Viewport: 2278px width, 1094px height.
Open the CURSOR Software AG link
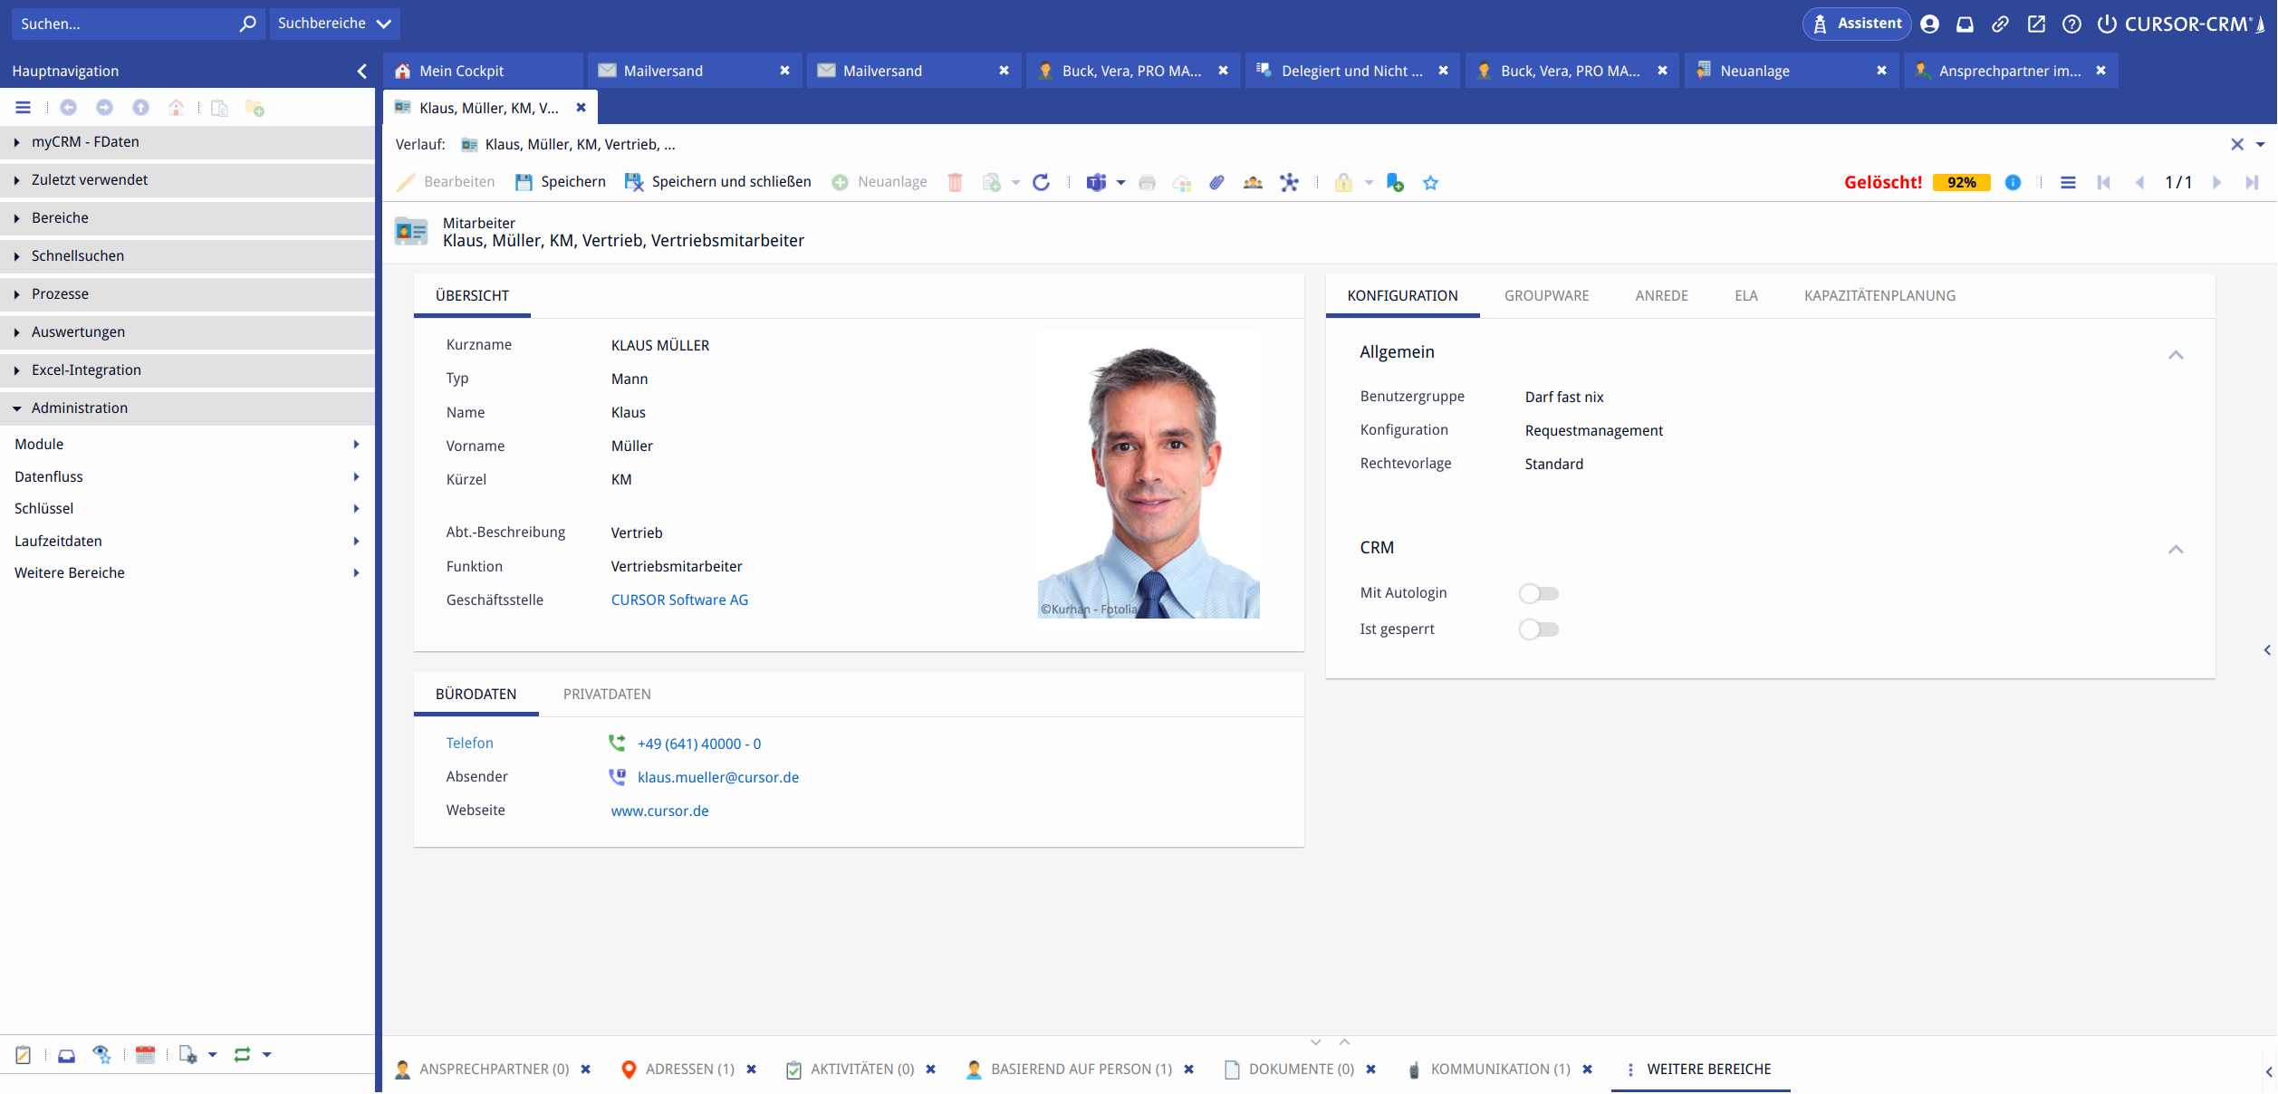point(679,600)
